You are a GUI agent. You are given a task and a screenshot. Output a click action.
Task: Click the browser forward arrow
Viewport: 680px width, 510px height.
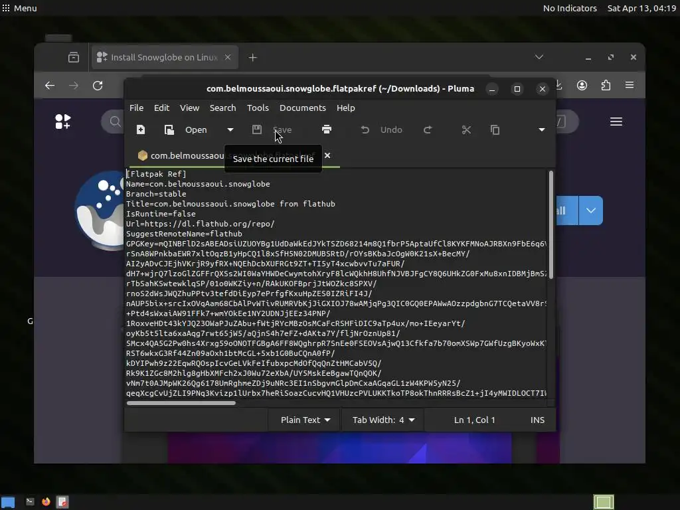click(x=74, y=86)
